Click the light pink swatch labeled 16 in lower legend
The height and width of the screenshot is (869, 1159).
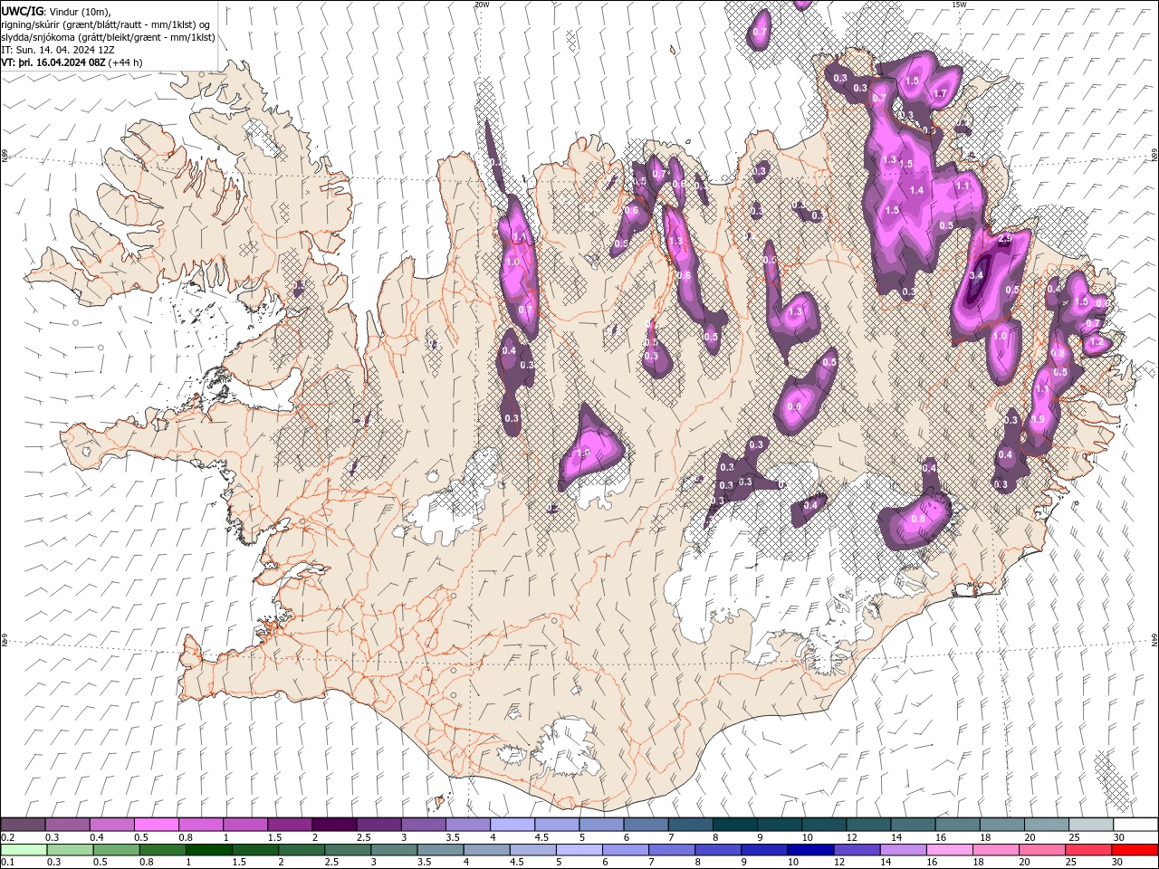click(949, 850)
